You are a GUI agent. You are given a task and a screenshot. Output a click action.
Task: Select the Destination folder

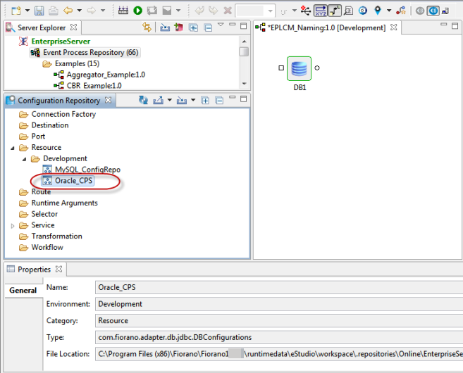[50, 125]
